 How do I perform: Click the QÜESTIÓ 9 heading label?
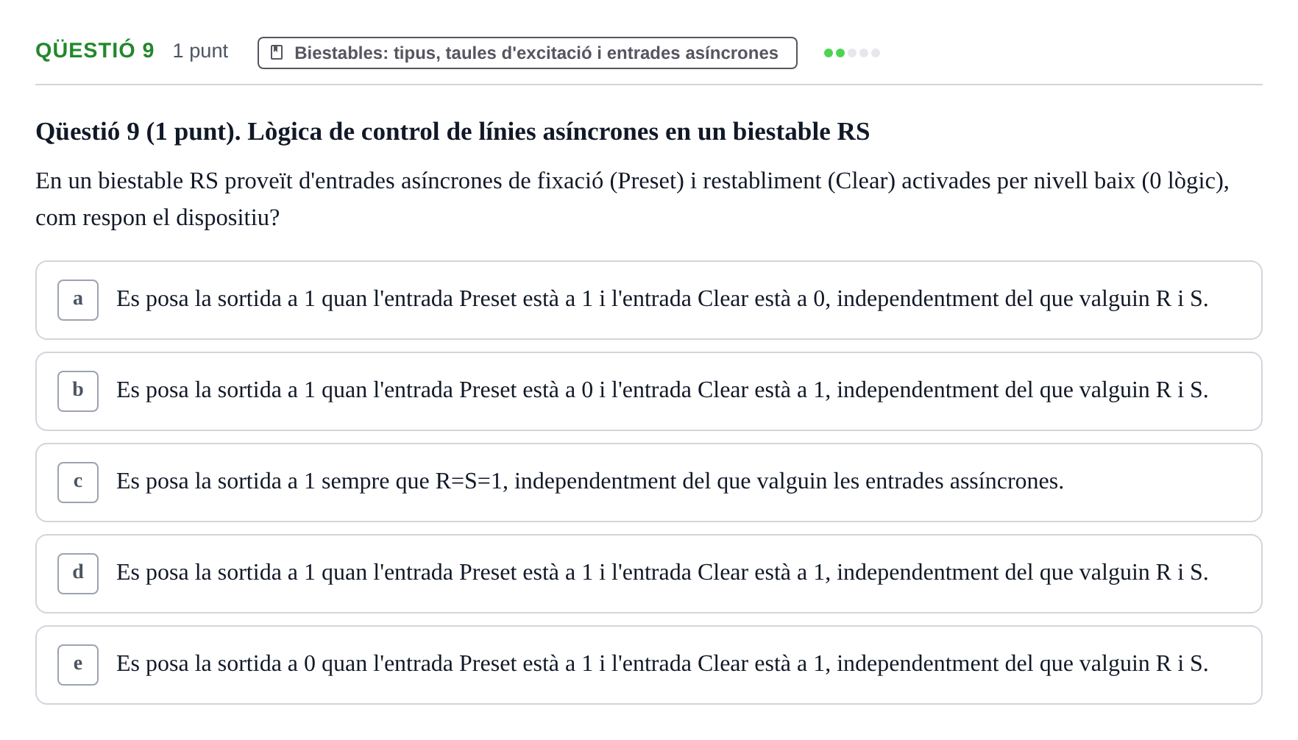tap(95, 51)
